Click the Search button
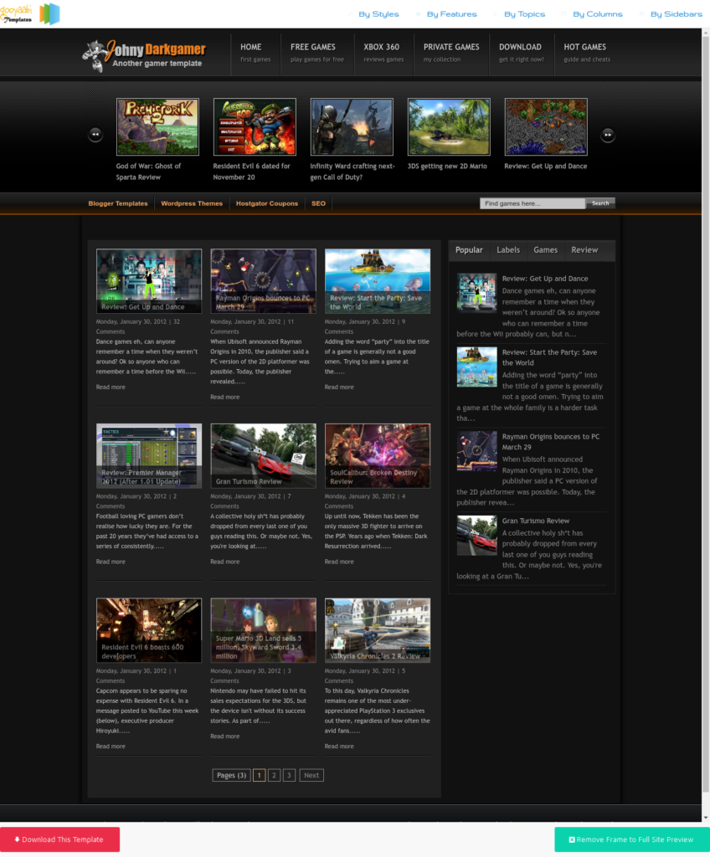This screenshot has height=857, width=710. pyautogui.click(x=600, y=203)
